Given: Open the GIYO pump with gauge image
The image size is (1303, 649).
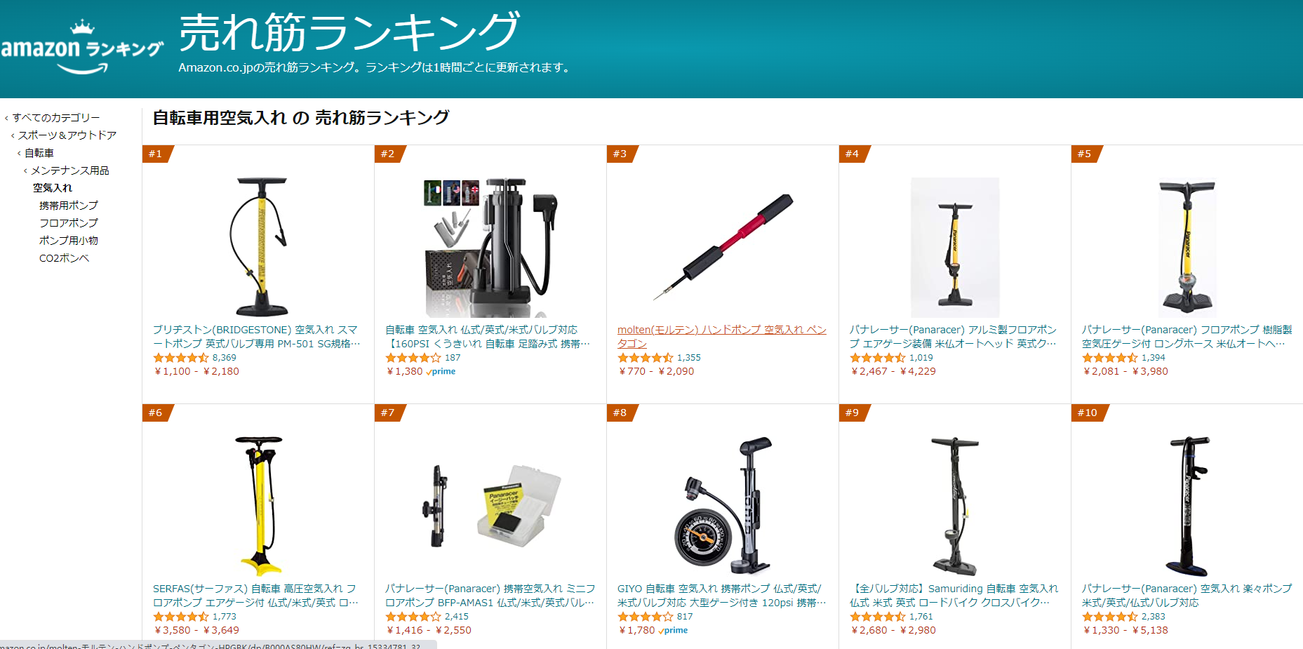Looking at the screenshot, I should click(x=723, y=506).
